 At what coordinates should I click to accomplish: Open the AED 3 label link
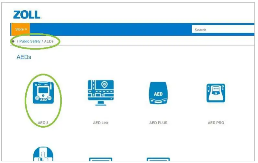coord(43,123)
